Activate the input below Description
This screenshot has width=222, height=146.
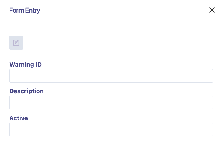[111, 102]
